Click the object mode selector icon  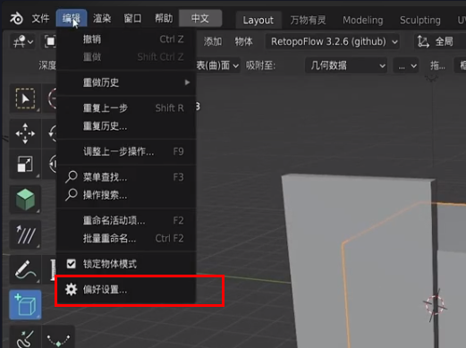click(x=50, y=41)
